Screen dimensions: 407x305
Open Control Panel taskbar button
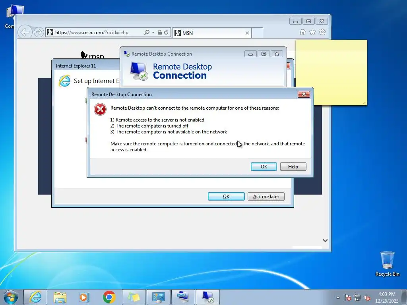tap(158, 297)
